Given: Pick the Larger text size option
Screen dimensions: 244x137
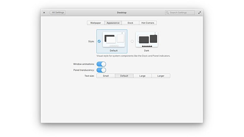Looking at the screenshot, I should (161, 76).
